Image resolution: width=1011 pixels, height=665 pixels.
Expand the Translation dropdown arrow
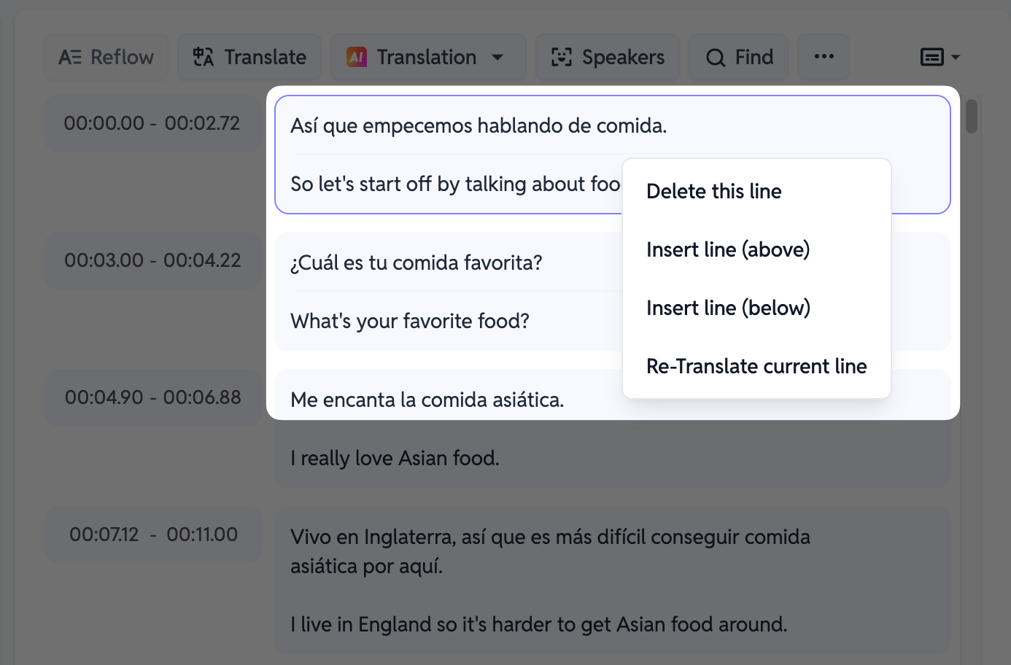point(497,57)
